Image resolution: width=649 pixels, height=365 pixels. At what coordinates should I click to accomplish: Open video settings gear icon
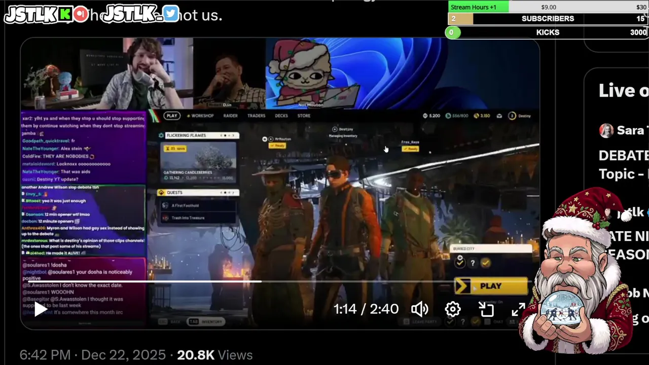pos(453,309)
